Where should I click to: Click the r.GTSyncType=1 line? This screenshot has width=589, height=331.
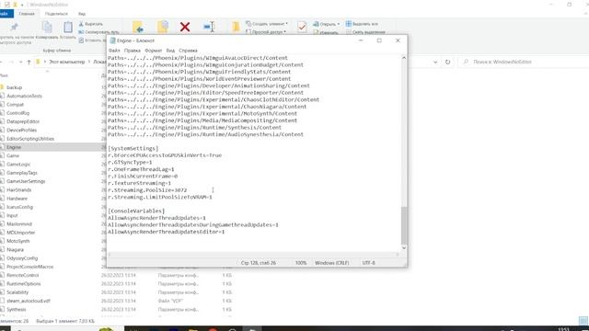coord(130,162)
